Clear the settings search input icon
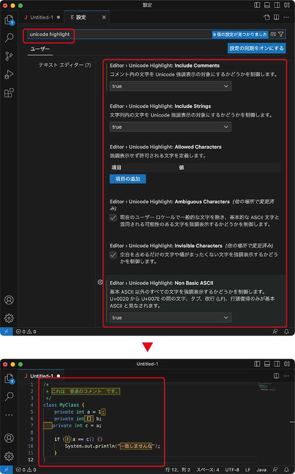The image size is (295, 474). (x=273, y=34)
